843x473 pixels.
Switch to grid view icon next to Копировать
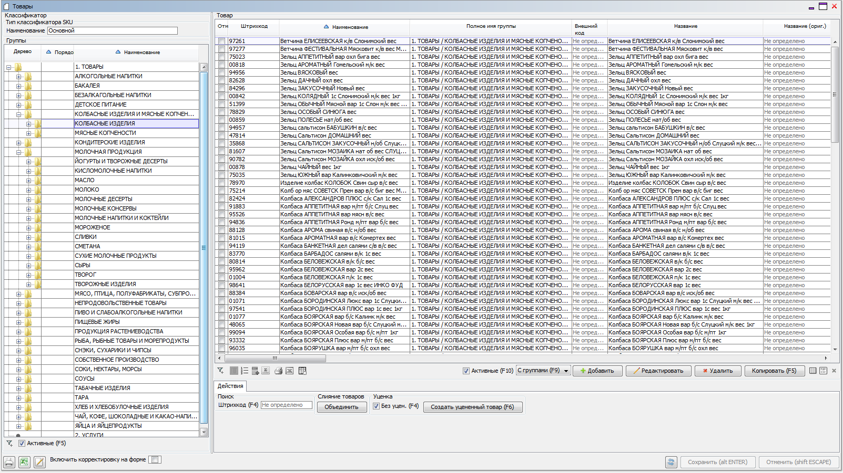pyautogui.click(x=812, y=371)
